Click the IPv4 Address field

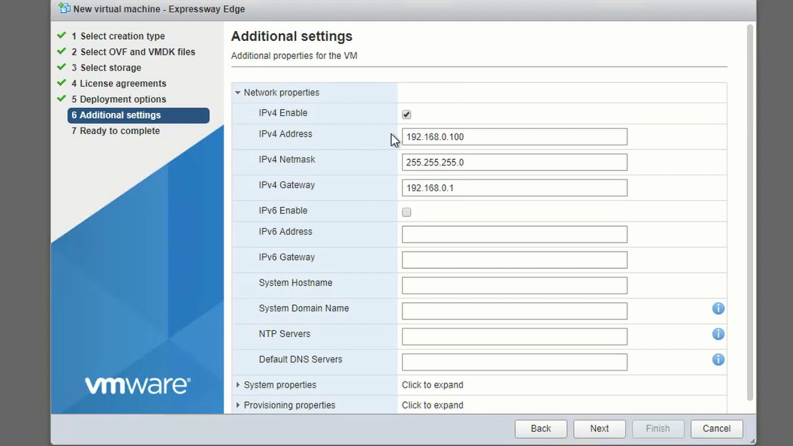click(x=514, y=137)
